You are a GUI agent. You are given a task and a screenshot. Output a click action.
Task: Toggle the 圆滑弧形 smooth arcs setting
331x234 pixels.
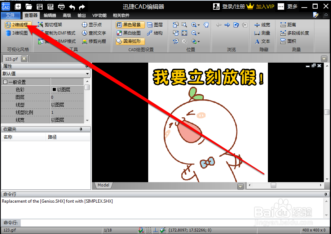130,41
